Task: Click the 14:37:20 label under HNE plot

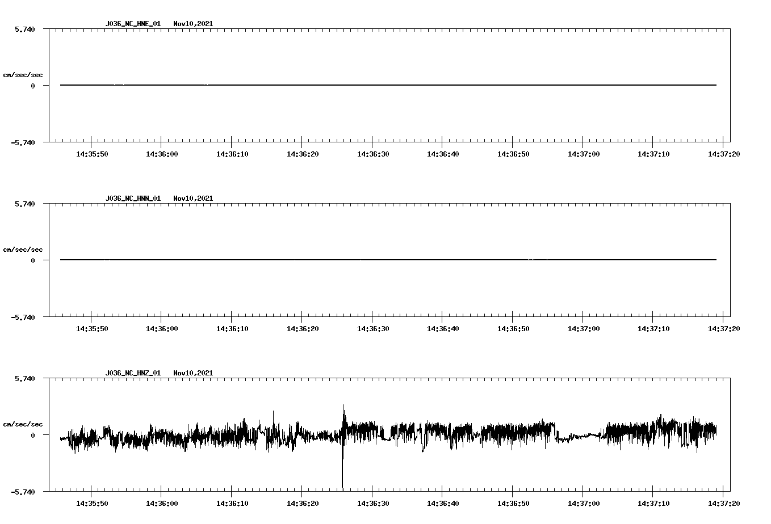Action: (723, 154)
